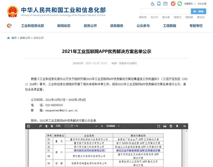This screenshot has height=167, width=213.
Task: Go to the next PDF page
Action: coord(52,126)
